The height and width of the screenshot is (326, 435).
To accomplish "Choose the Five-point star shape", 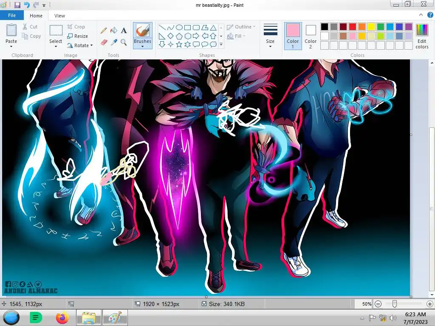I will point(179,44).
